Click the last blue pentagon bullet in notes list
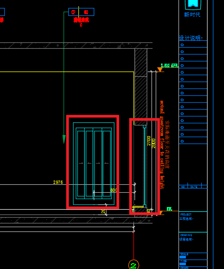Image resolution: width=224 pixels, height=269 pixels. (182, 141)
